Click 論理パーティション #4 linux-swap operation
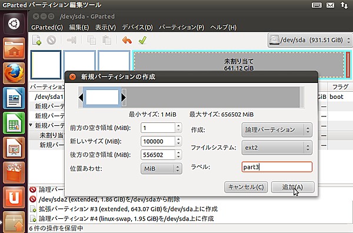Image resolution: width=353 pixels, height=233 pixels. click(x=126, y=219)
